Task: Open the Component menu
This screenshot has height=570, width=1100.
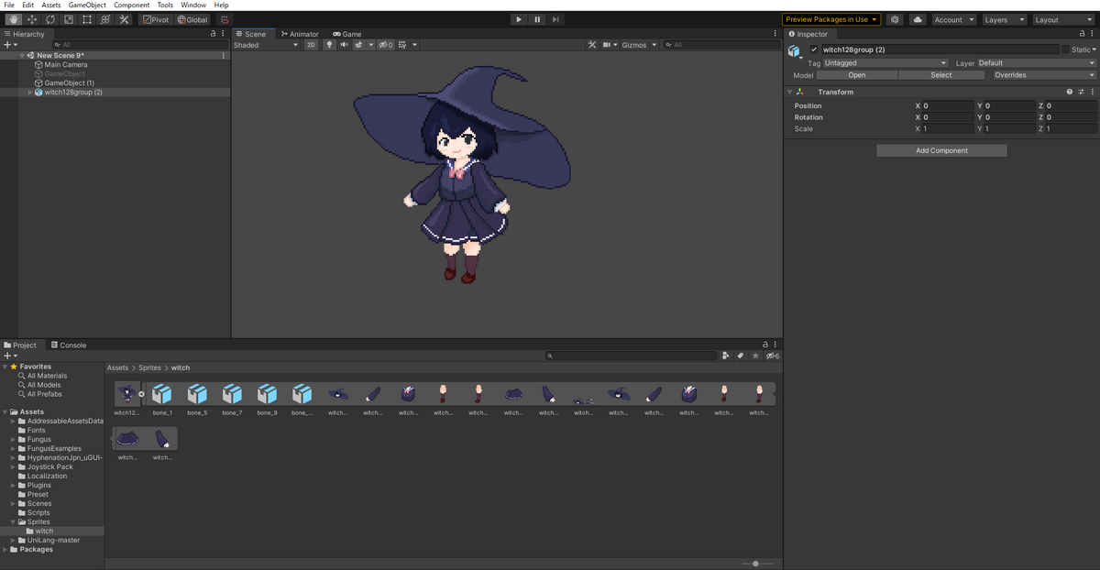Action: click(x=131, y=5)
